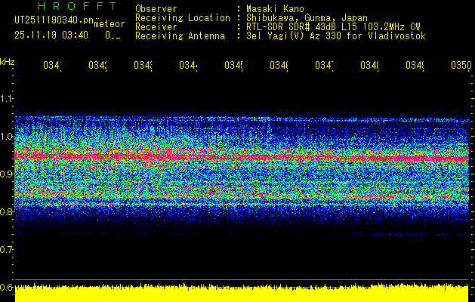475x302 pixels.
Task: Click the 0349 time marker
Action: 415,66
